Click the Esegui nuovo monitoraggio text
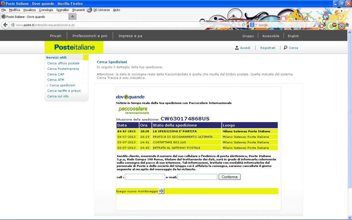 tap(137, 191)
